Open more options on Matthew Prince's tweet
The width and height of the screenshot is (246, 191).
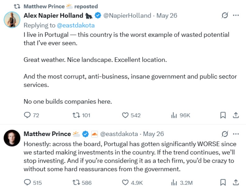click(236, 134)
